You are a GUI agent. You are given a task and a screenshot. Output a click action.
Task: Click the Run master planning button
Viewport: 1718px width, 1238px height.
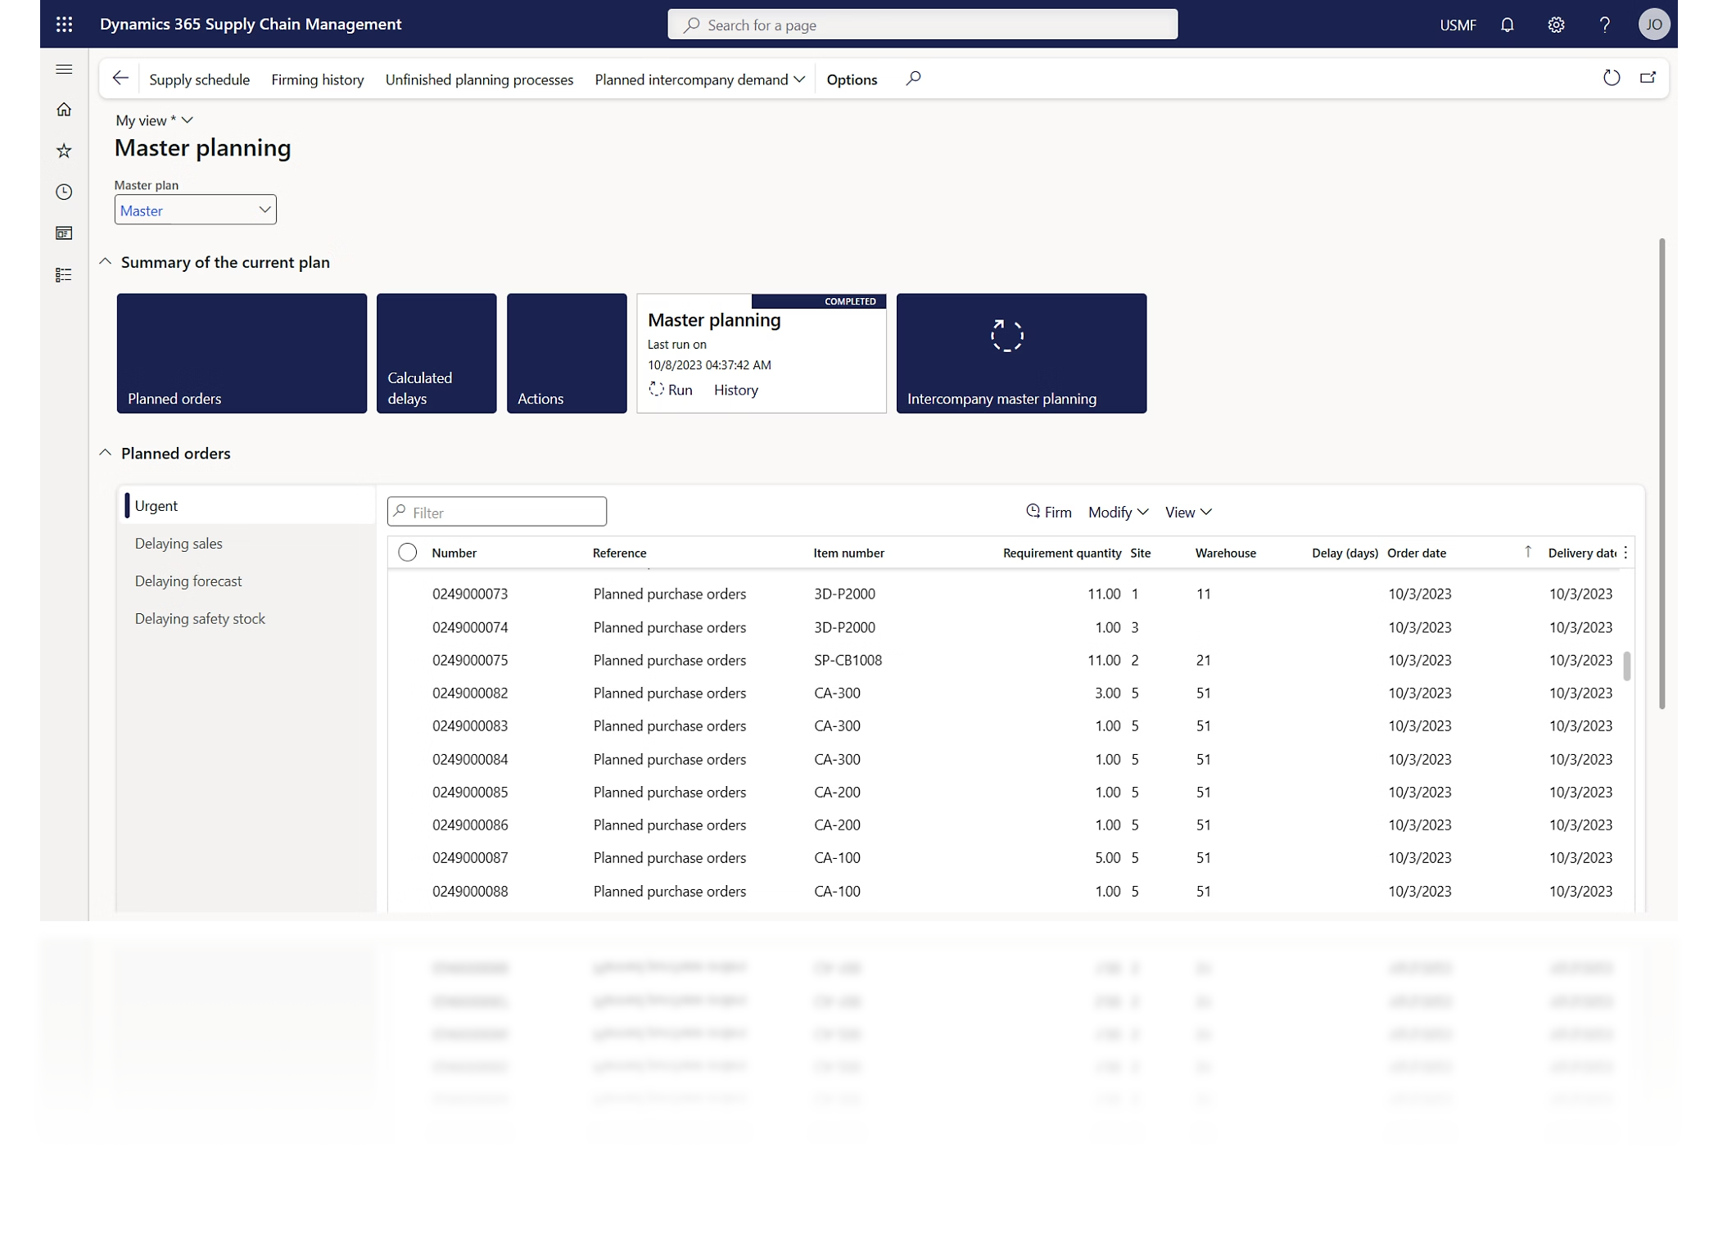pyautogui.click(x=671, y=391)
